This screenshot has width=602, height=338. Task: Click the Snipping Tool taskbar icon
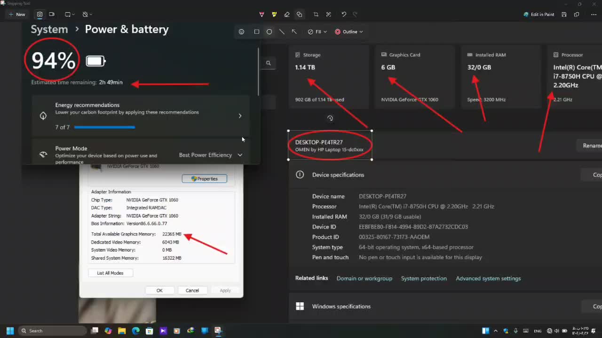(218, 331)
